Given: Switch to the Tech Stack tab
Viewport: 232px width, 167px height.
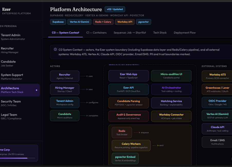Looking at the screenshot, I should (160, 33).
